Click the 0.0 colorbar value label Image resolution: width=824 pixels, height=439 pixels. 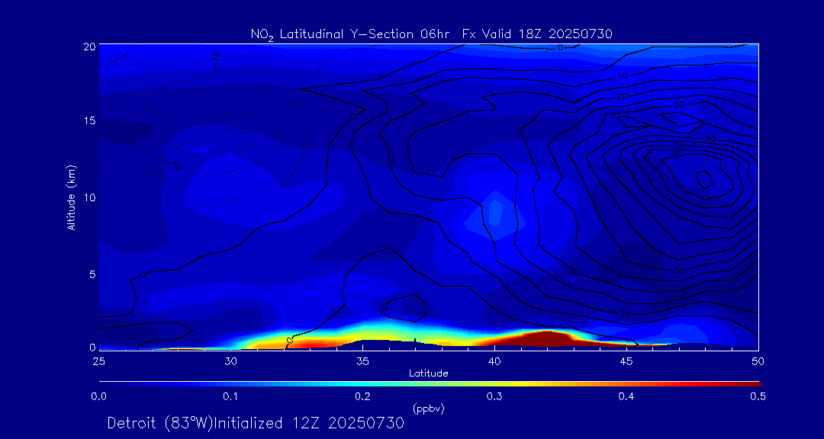pos(98,396)
